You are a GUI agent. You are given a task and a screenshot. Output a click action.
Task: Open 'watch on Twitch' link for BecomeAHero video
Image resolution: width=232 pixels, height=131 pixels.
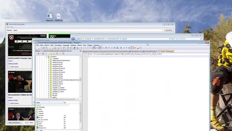tap(13, 100)
